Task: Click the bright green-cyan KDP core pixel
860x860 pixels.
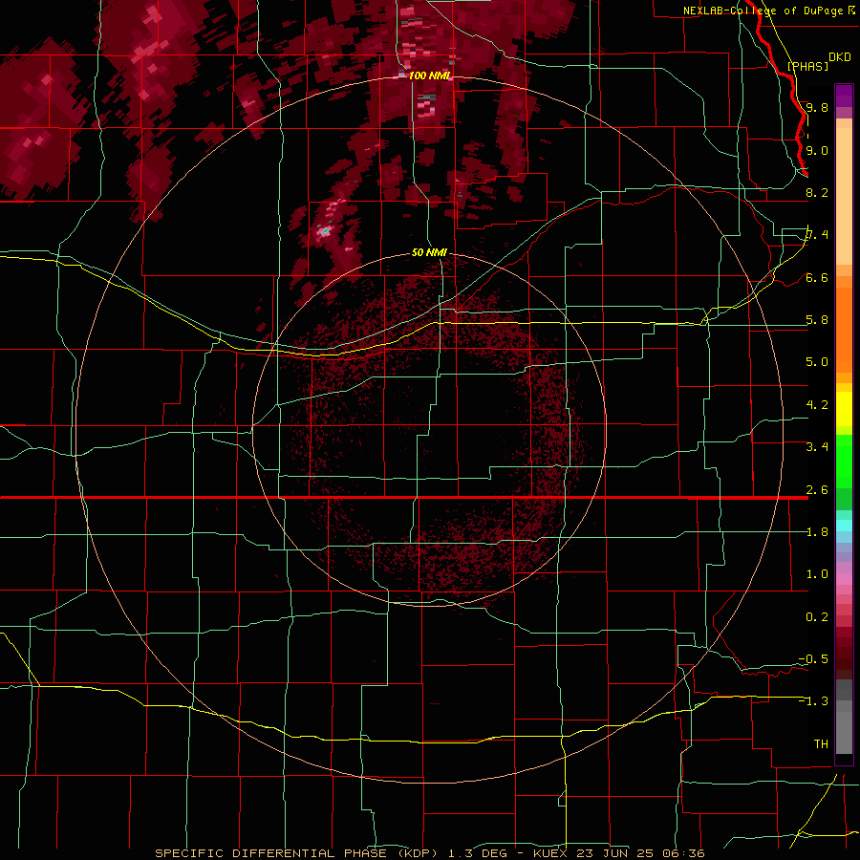Action: (x=325, y=231)
